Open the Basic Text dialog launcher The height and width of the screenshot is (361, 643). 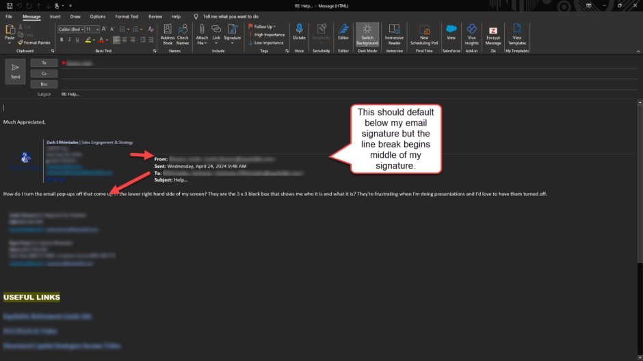(155, 51)
